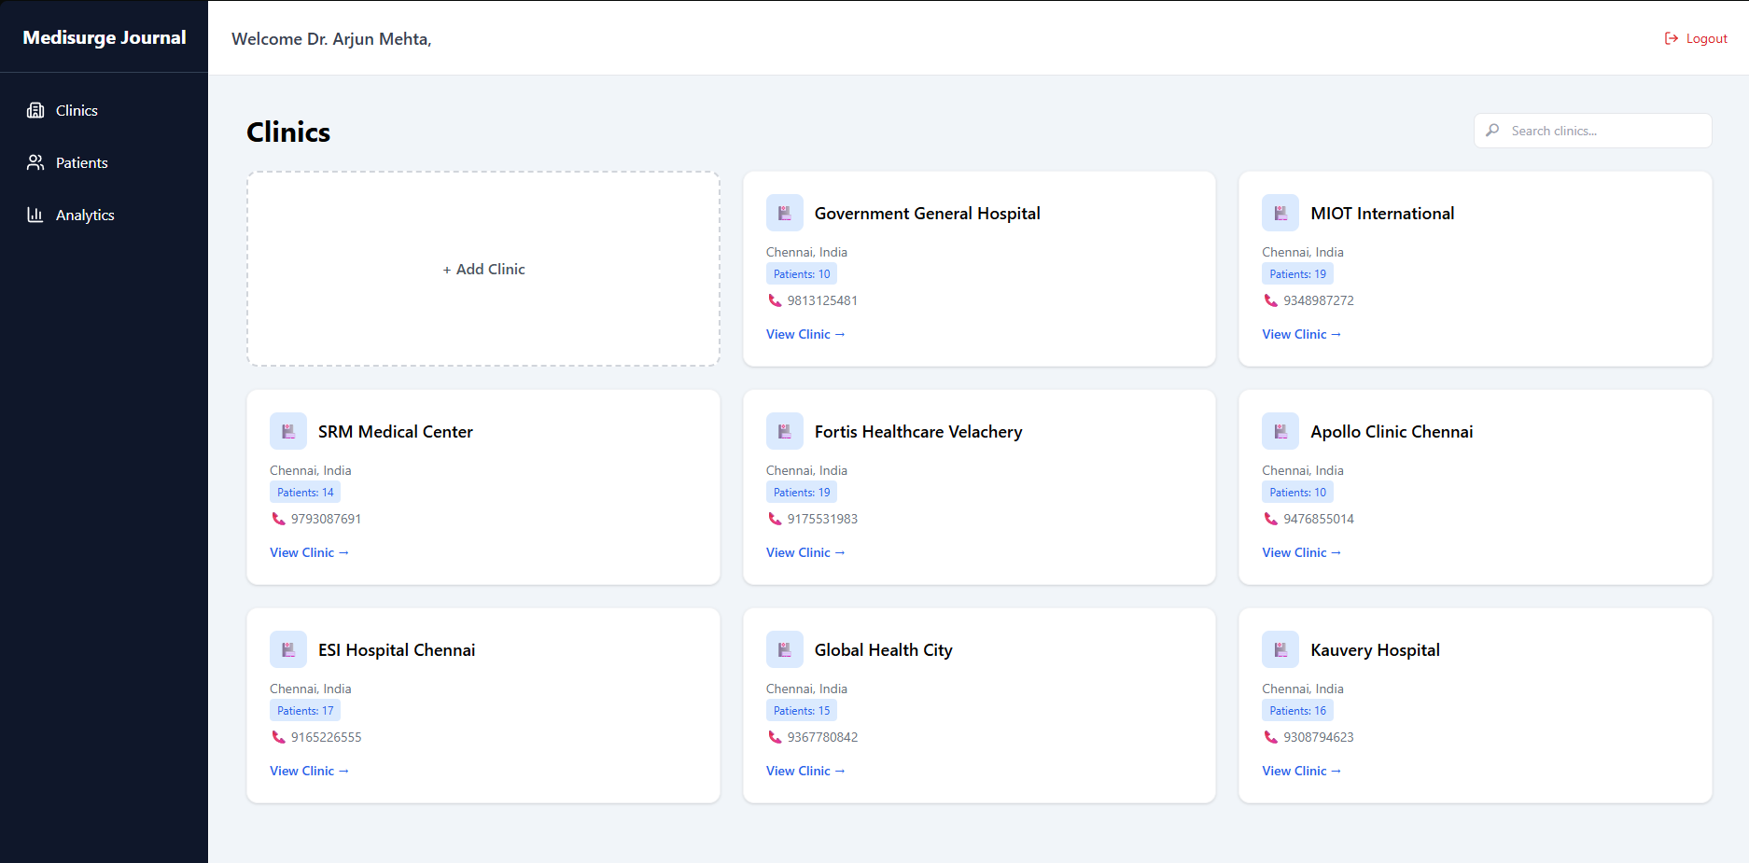Focus the Search clinics input field
Viewport: 1749px width, 863px height.
click(x=1593, y=131)
